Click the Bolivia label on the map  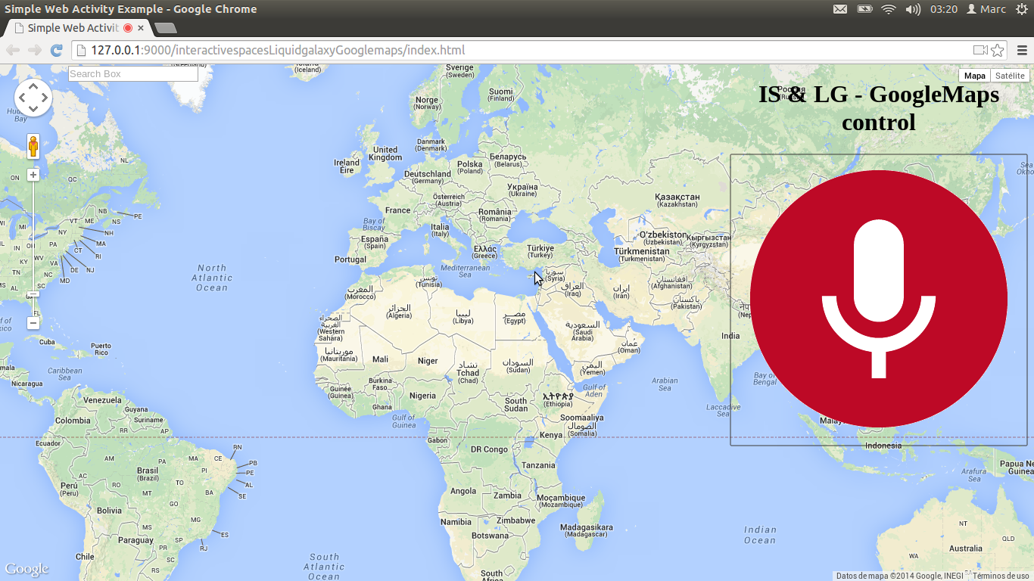109,511
